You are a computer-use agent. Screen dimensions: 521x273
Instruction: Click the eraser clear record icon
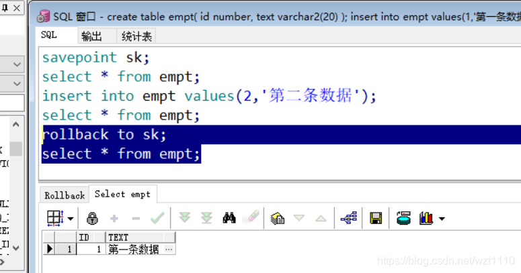tap(251, 217)
